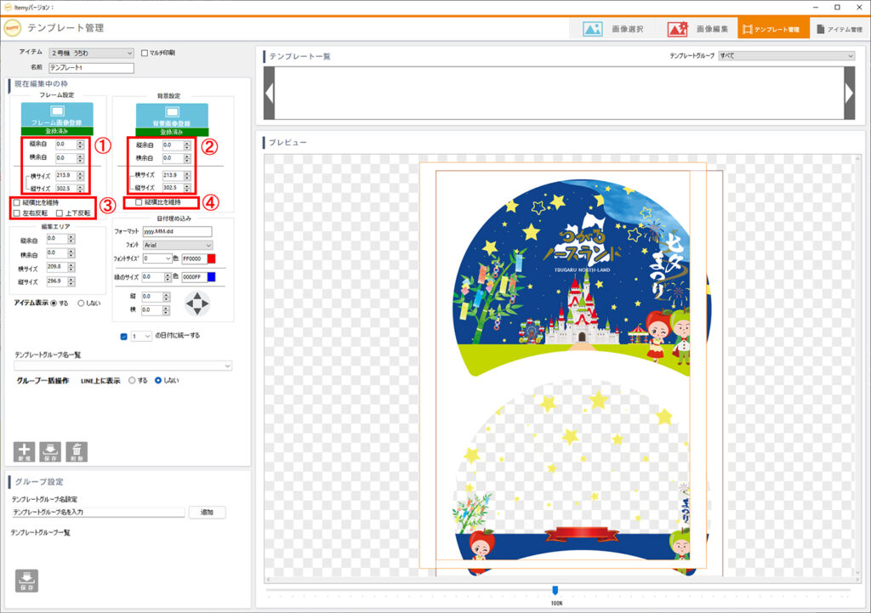The image size is (871, 613).
Task: Toggle the 上下反転 checkbox
Action: [60, 213]
